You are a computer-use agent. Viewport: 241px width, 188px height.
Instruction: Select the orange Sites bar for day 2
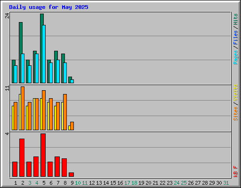(23, 108)
